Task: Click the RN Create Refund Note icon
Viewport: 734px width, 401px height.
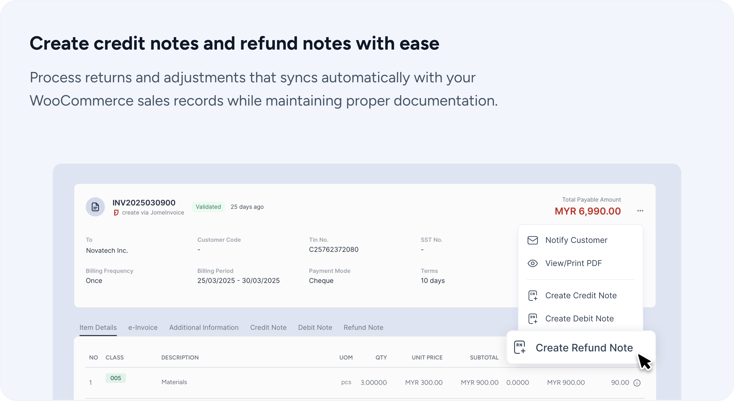Action: [x=519, y=347]
